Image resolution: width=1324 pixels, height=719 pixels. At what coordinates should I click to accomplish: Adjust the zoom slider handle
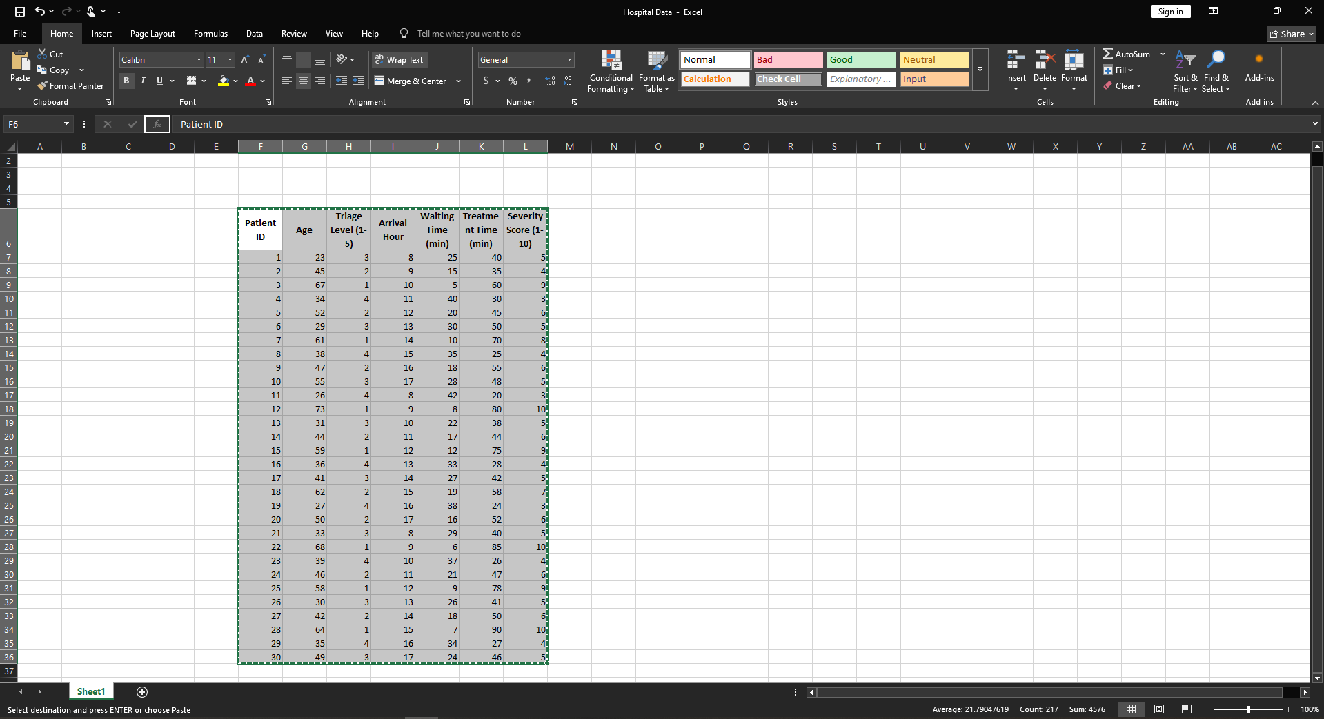tap(1248, 709)
